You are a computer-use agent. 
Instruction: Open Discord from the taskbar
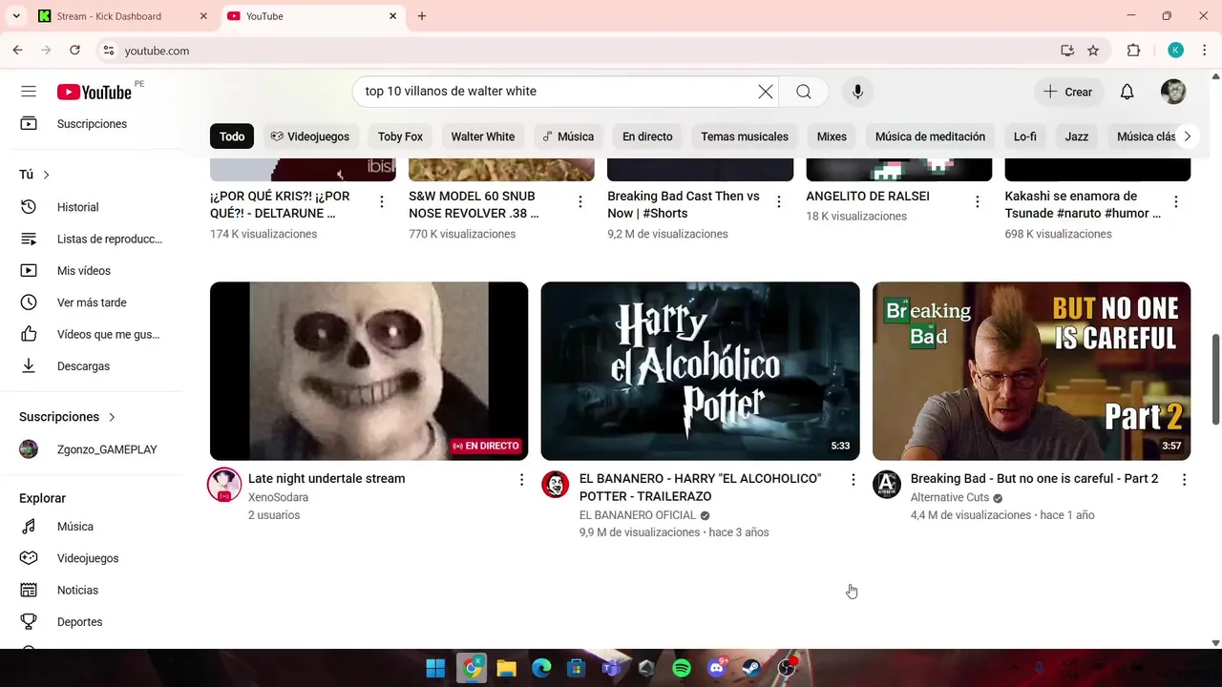[x=717, y=668]
